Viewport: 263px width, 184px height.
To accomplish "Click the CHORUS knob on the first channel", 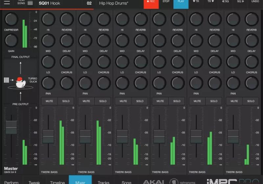I will [x=67, y=62].
